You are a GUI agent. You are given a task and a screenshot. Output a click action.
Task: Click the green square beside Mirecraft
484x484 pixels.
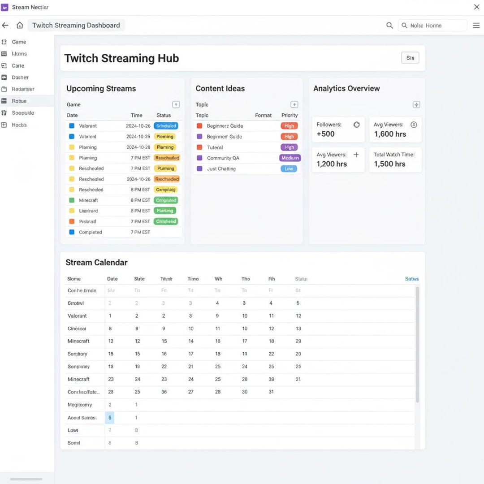click(72, 200)
